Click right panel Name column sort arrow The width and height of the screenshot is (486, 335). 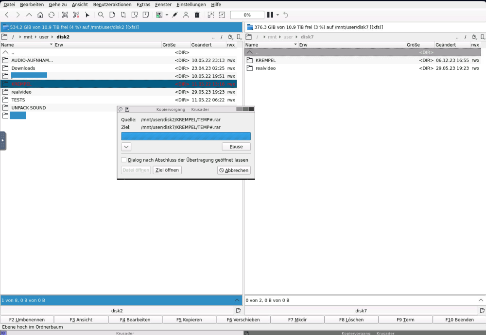295,45
